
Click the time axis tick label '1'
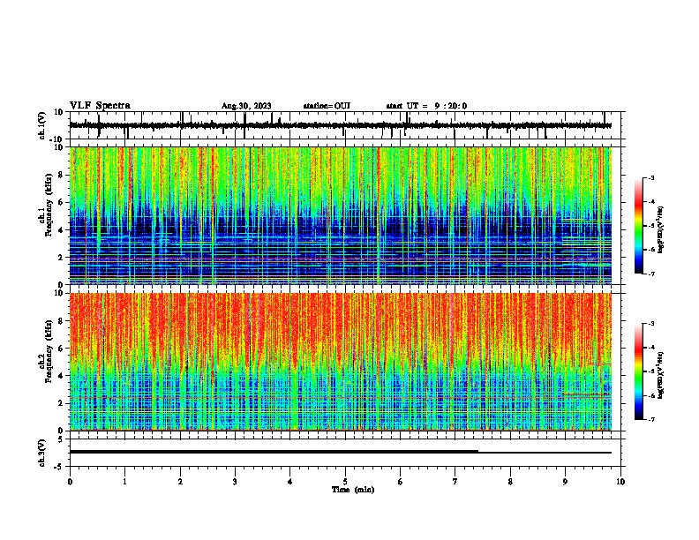124,482
